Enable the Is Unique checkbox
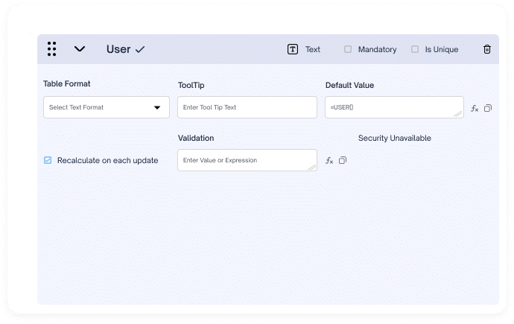 coord(415,49)
